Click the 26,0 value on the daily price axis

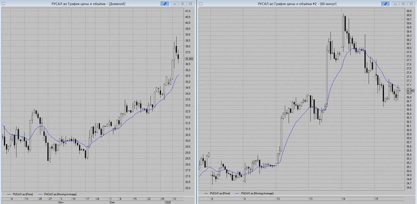click(188, 188)
